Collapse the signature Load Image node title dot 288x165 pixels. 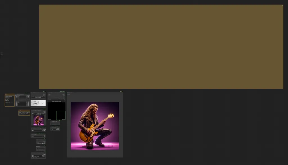[x=31, y=93]
